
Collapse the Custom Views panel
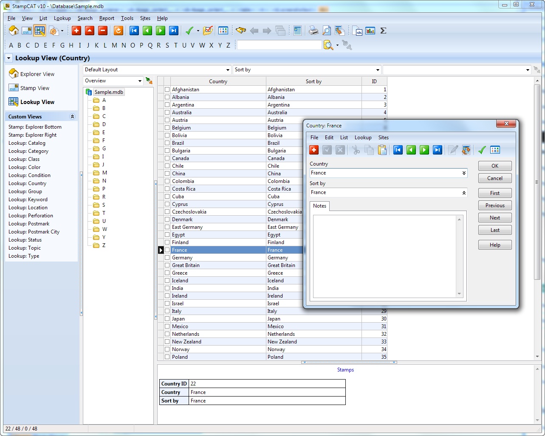(72, 117)
